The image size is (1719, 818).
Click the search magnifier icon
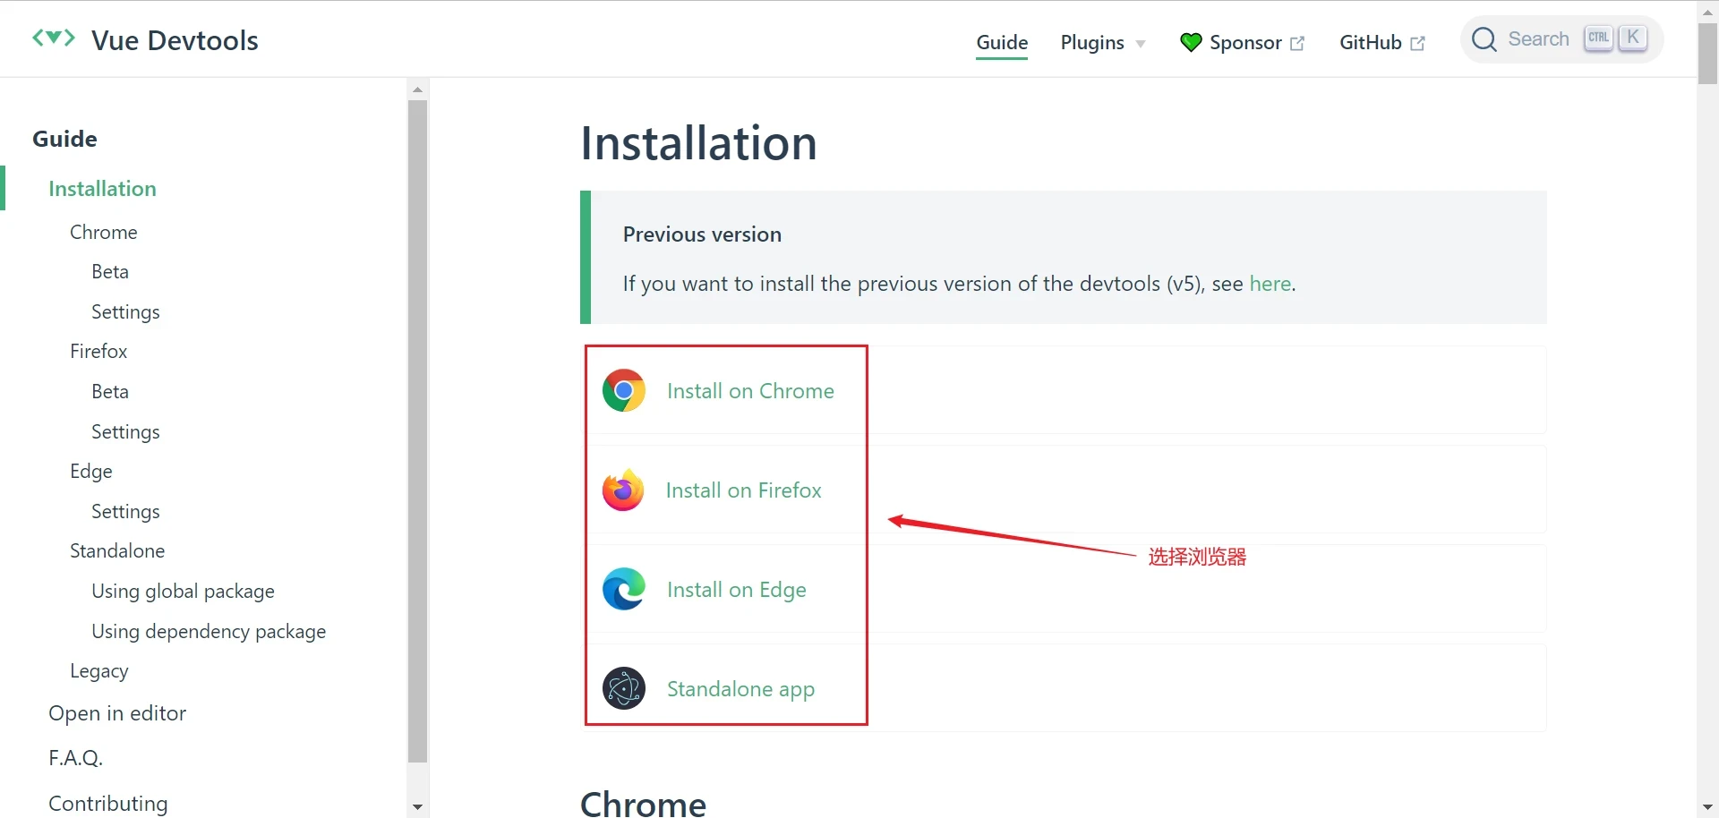click(x=1484, y=39)
